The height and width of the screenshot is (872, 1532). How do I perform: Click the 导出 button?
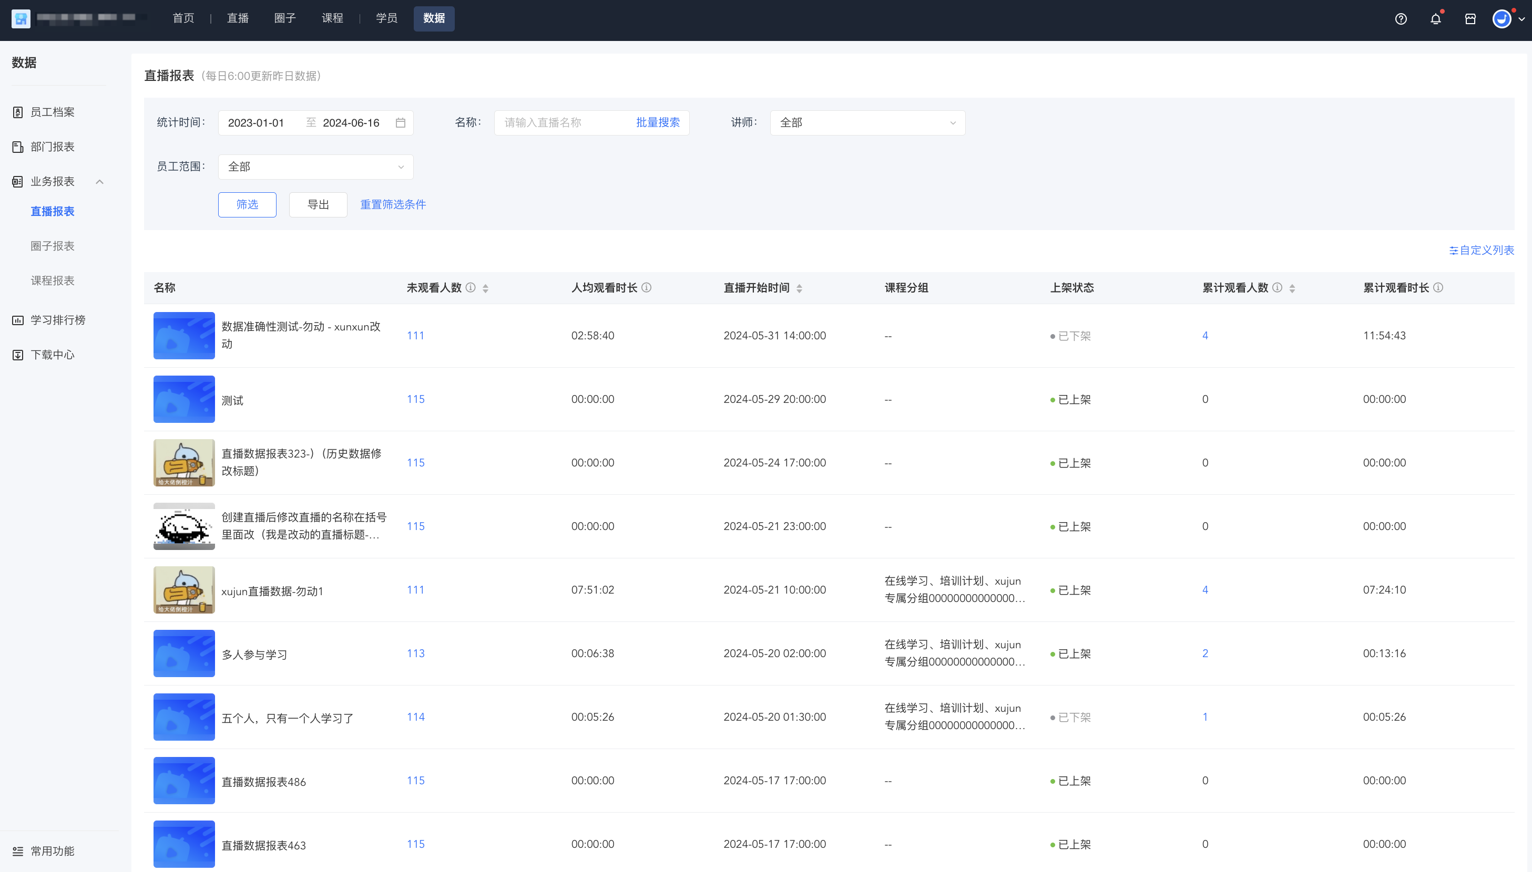[318, 205]
